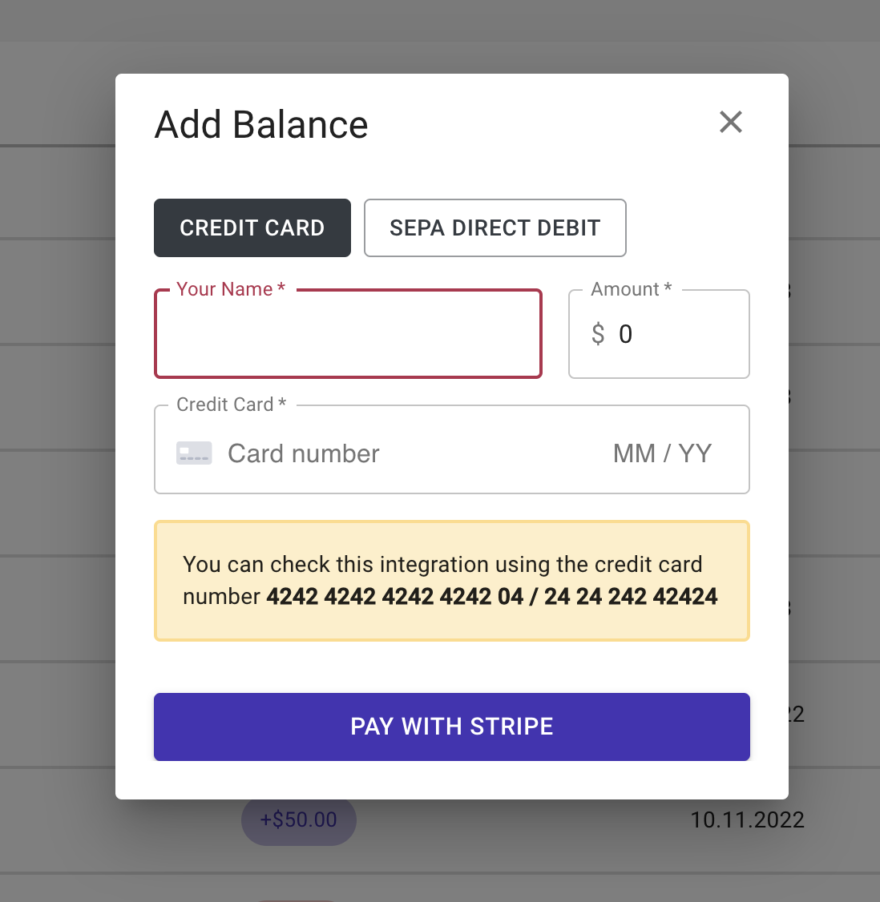This screenshot has height=902, width=880.
Task: Click the yellow test card info banner
Action: pyautogui.click(x=452, y=581)
